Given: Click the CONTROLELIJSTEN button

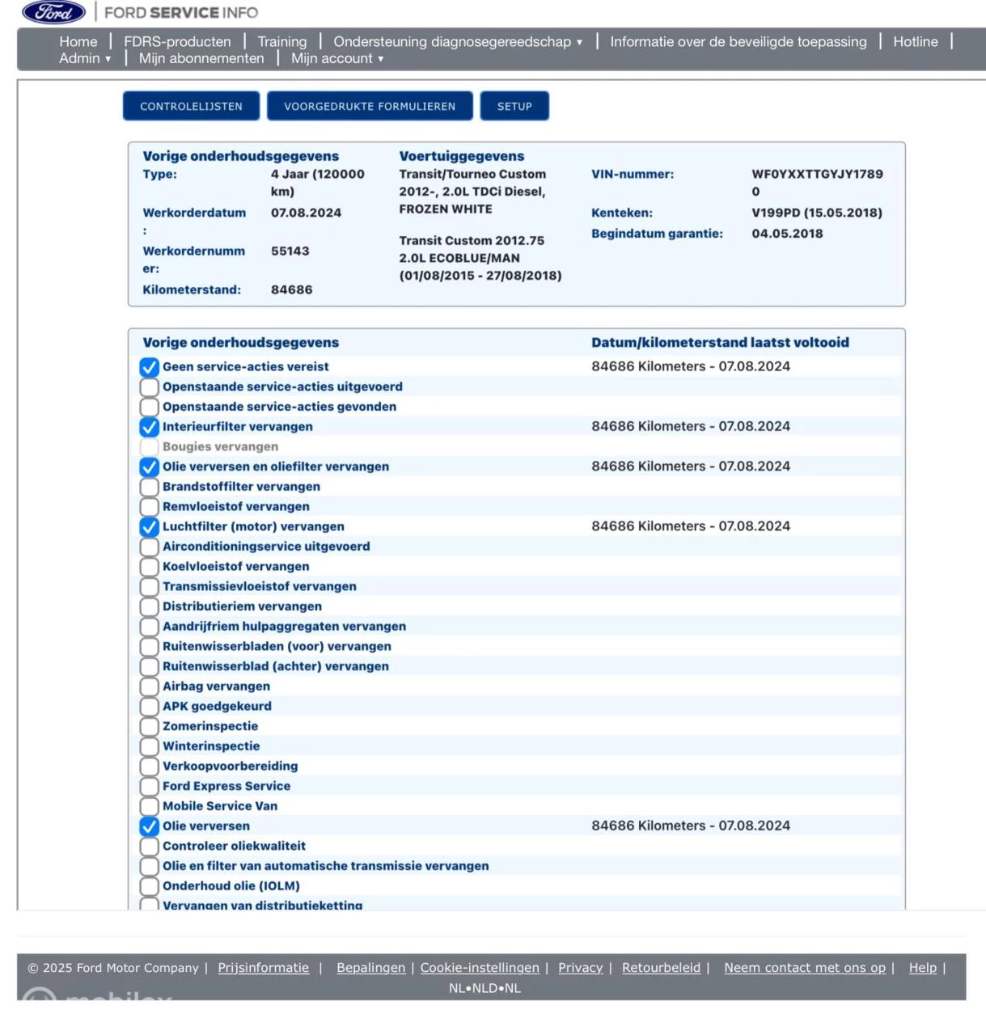Looking at the screenshot, I should pos(191,106).
